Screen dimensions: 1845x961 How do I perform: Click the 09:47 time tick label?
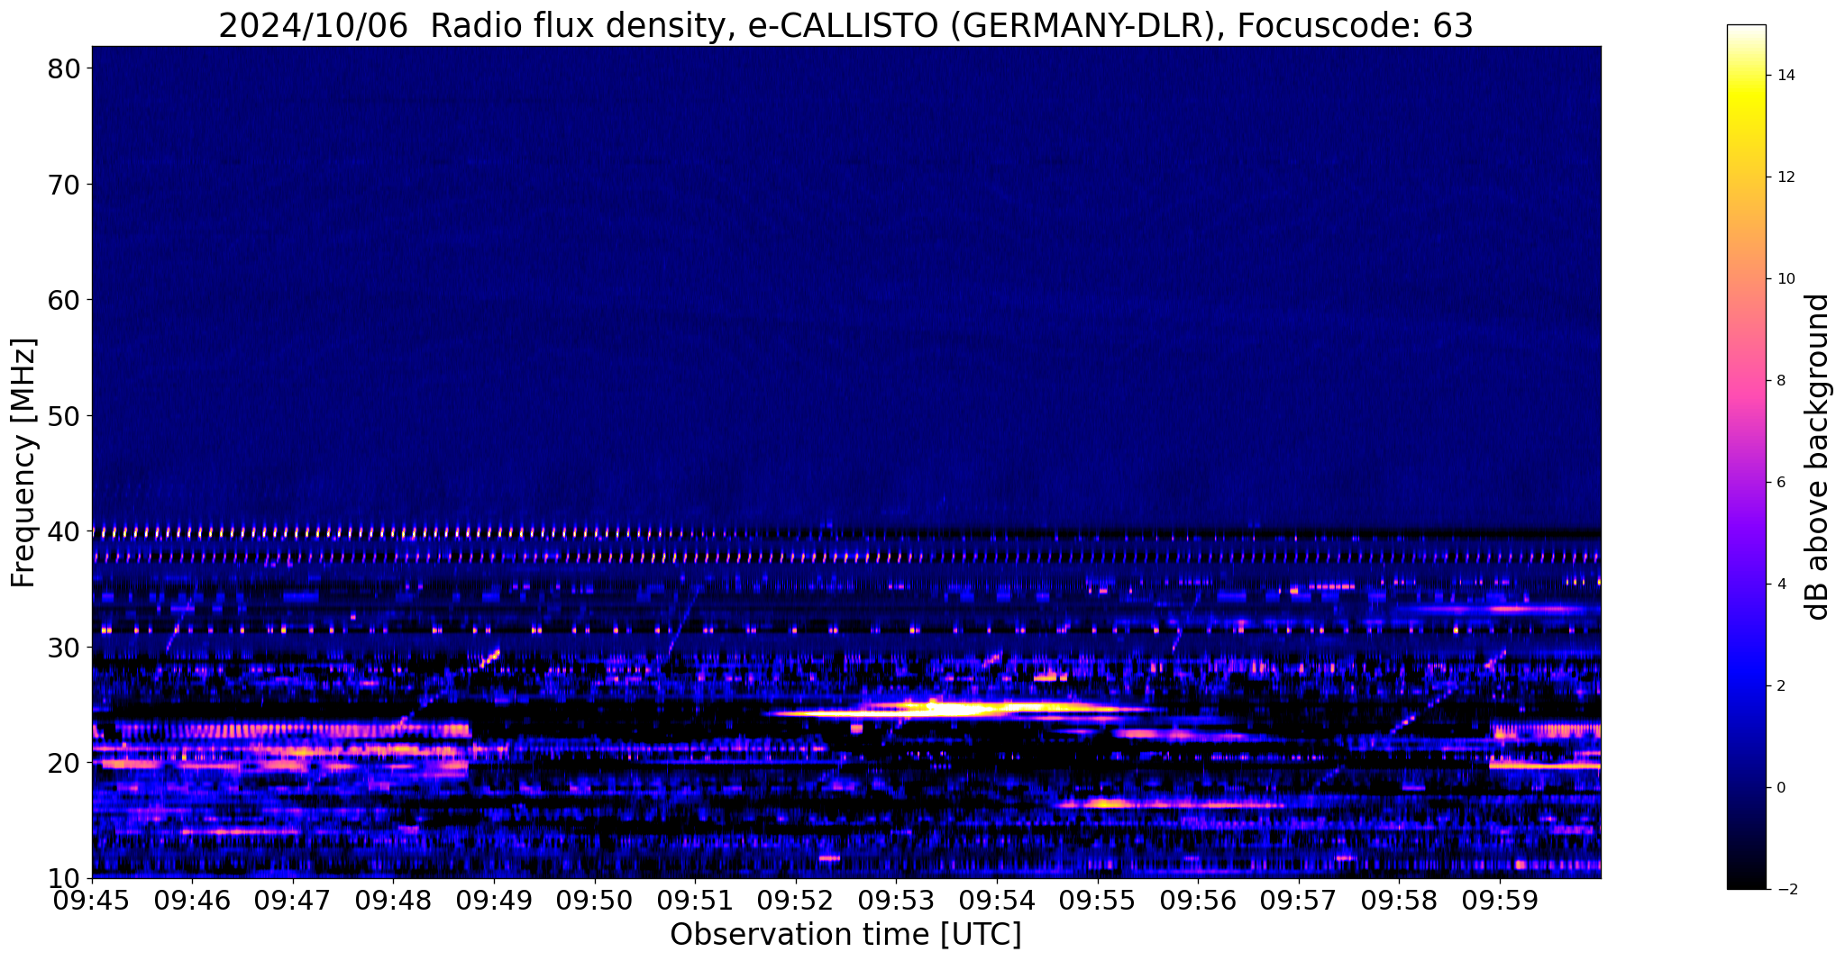click(x=293, y=901)
